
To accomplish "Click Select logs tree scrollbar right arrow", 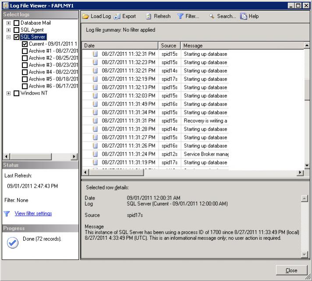I will point(74,157).
